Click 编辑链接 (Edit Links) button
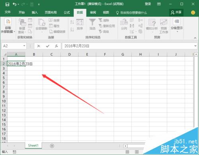This screenshot has height=155, width=199. pos(57,31)
